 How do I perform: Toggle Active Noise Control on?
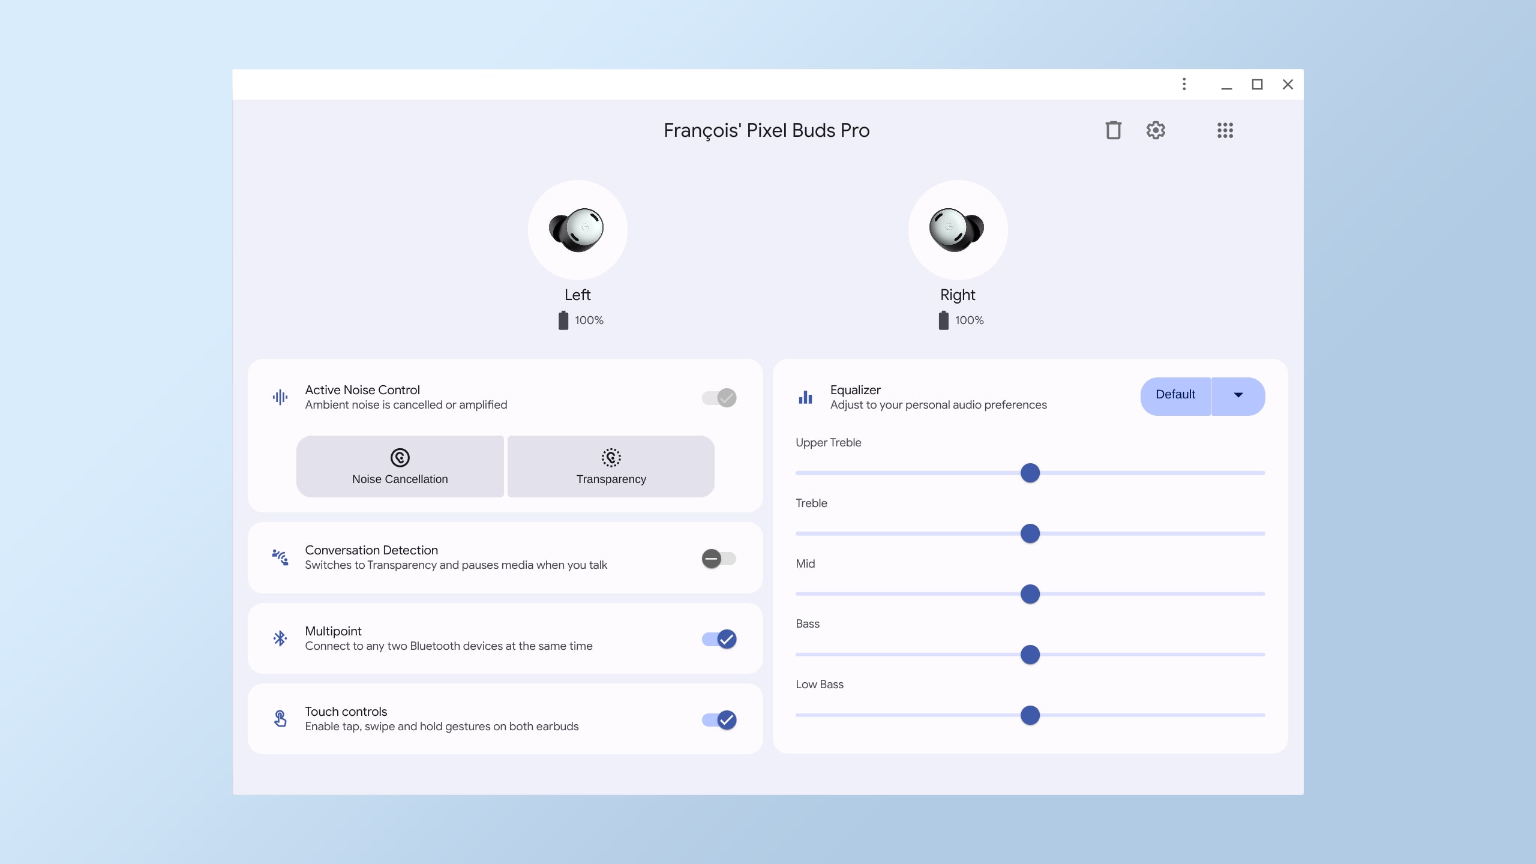coord(718,397)
